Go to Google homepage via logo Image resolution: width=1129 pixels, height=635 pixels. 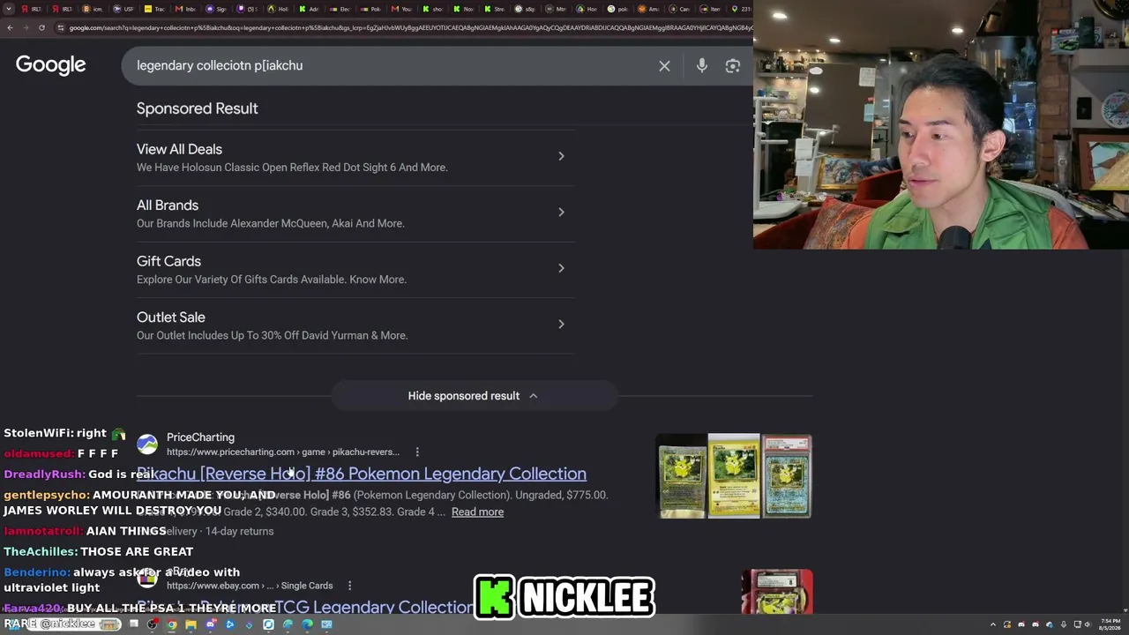(x=50, y=64)
